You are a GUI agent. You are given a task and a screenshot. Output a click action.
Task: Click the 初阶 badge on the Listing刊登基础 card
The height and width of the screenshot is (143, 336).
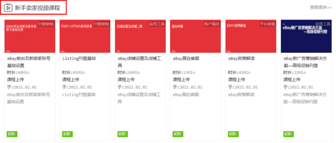(x=67, y=134)
